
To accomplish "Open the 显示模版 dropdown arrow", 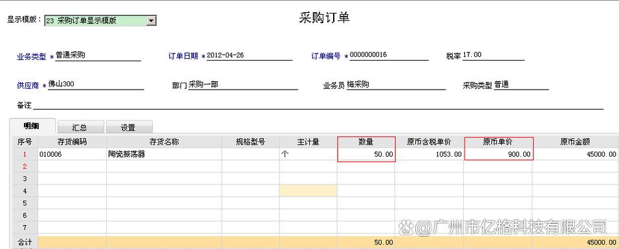I will pyautogui.click(x=151, y=21).
